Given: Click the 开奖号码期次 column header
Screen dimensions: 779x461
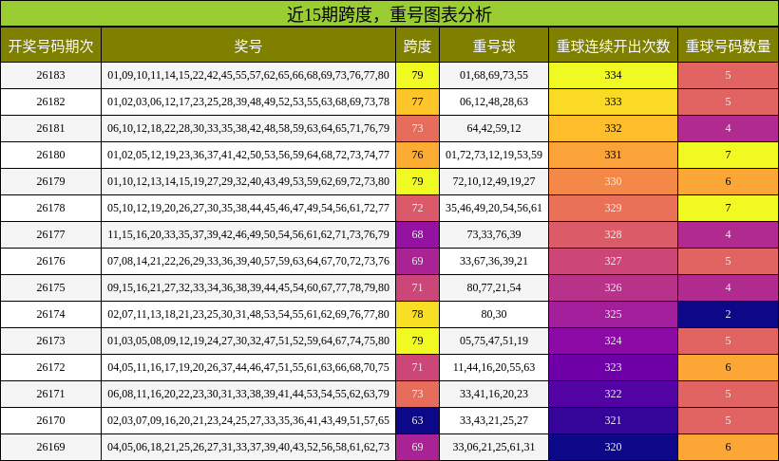Looking at the screenshot, I should (50, 46).
